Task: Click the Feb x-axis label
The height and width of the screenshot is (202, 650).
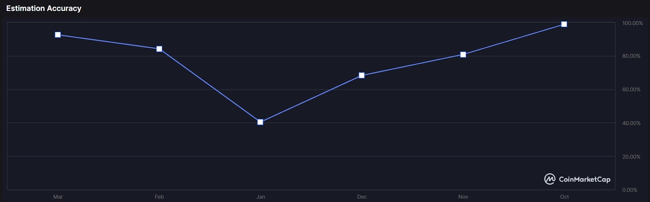Action: [159, 197]
